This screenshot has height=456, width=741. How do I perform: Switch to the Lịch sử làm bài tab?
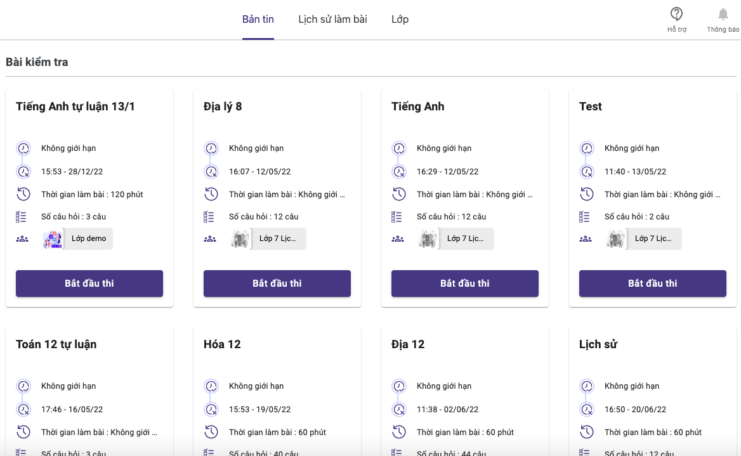[x=332, y=19]
